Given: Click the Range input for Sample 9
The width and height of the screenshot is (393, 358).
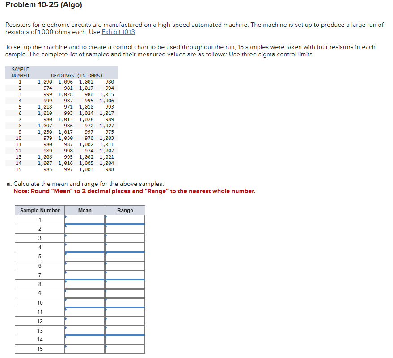Looking at the screenshot, I should coord(125,293).
